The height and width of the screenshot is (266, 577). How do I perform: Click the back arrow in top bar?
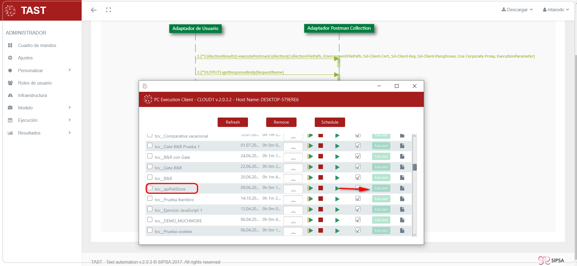click(x=94, y=10)
